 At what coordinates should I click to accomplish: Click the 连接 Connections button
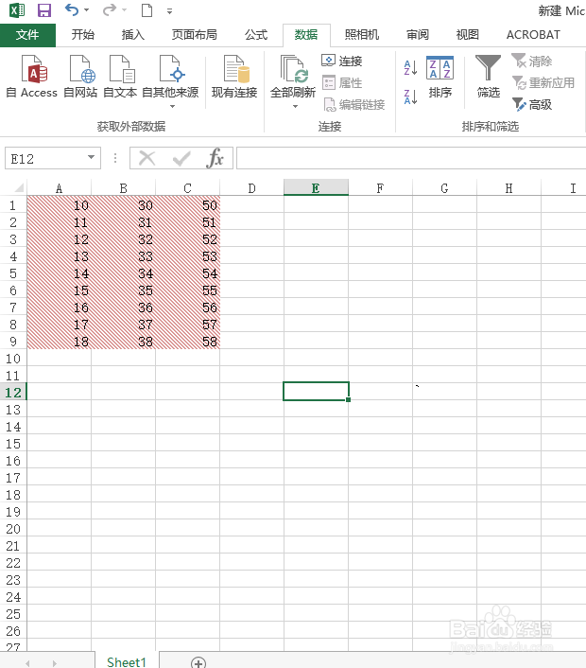click(x=342, y=61)
